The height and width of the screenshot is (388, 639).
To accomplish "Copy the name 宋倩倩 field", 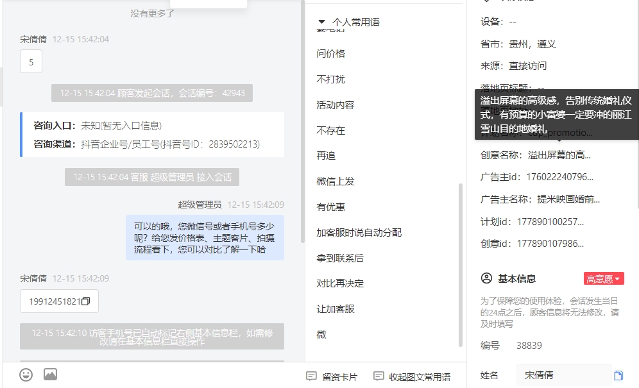I will pyautogui.click(x=618, y=375).
